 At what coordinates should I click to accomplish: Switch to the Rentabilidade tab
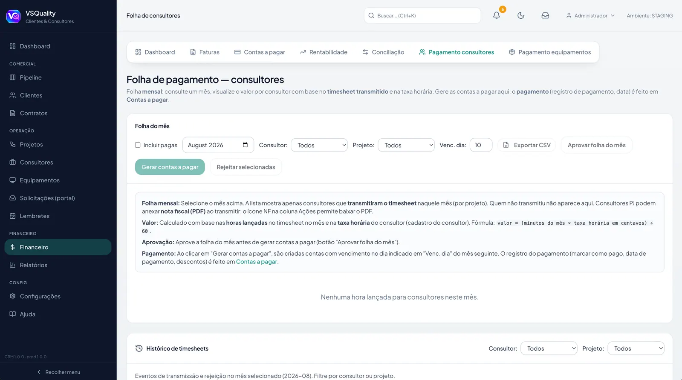tap(324, 52)
